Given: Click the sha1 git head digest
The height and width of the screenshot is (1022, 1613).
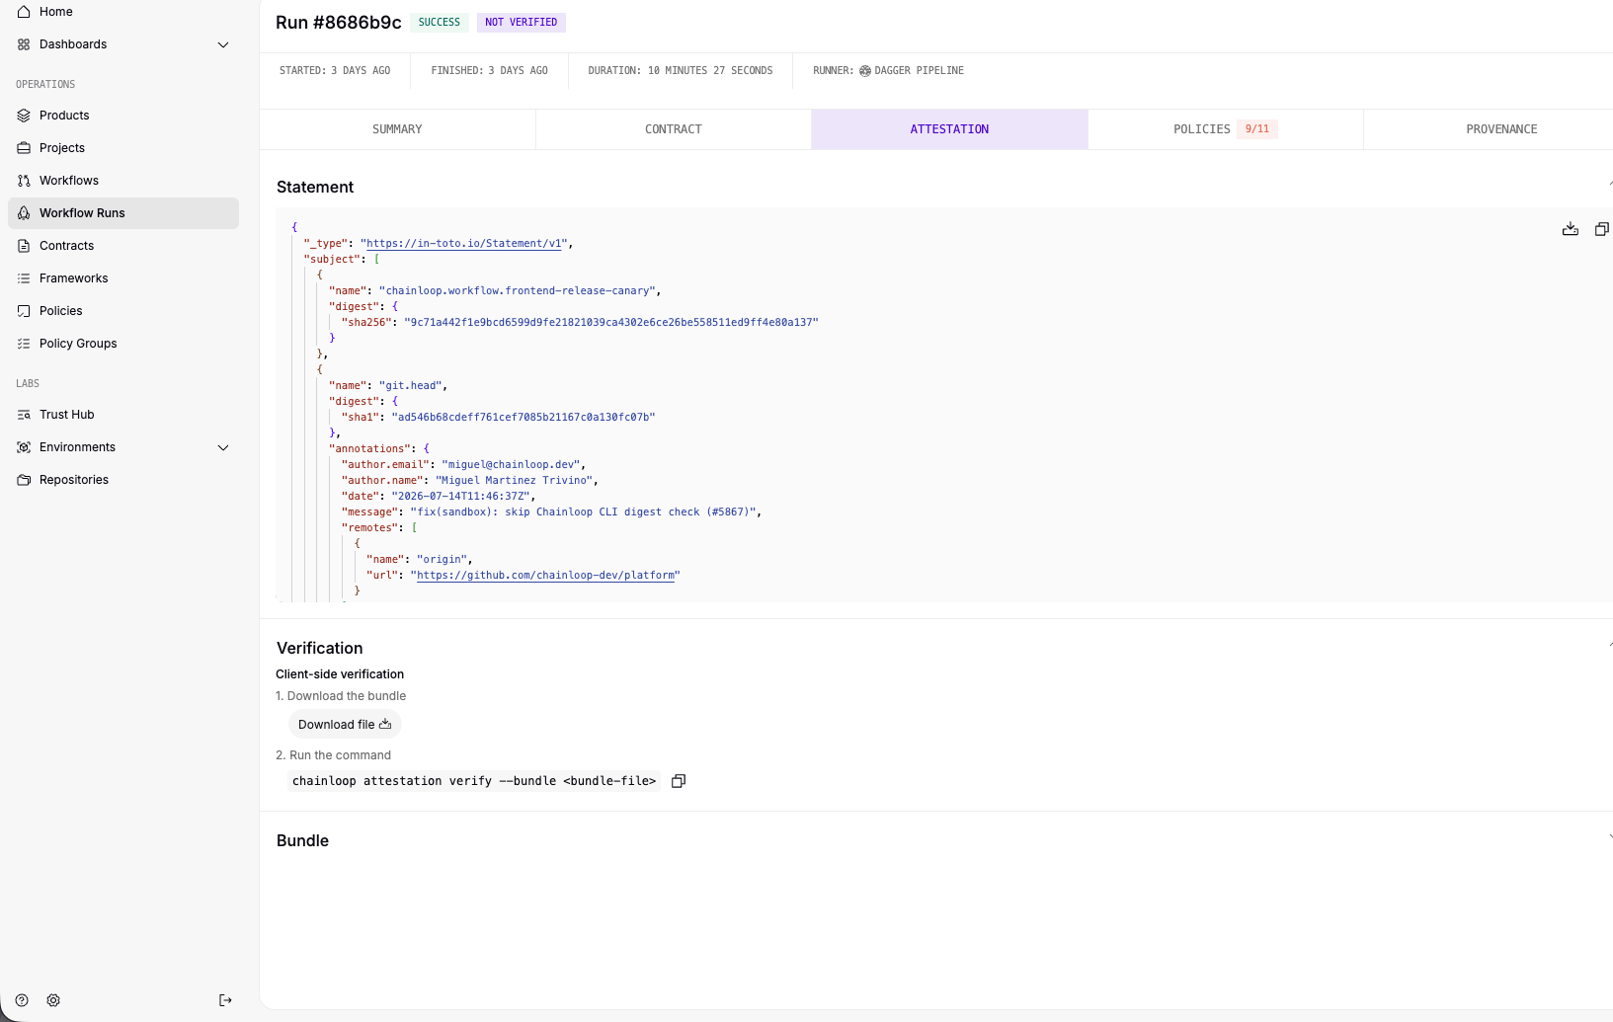Looking at the screenshot, I should (x=524, y=417).
